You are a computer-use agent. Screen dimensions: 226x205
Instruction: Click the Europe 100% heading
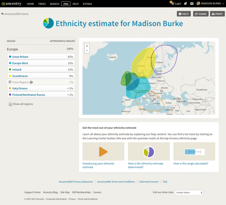click(41, 49)
